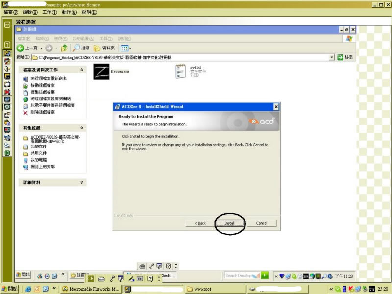The height and width of the screenshot is (294, 392).
Task: Expand the pcAnywhere sidebar double-arrow button
Action: [x=7, y=24]
